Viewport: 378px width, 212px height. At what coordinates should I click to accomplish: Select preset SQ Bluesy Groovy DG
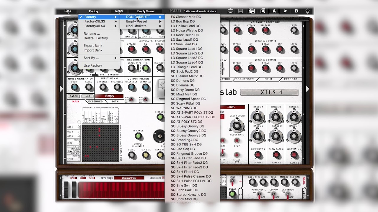pos(193,126)
